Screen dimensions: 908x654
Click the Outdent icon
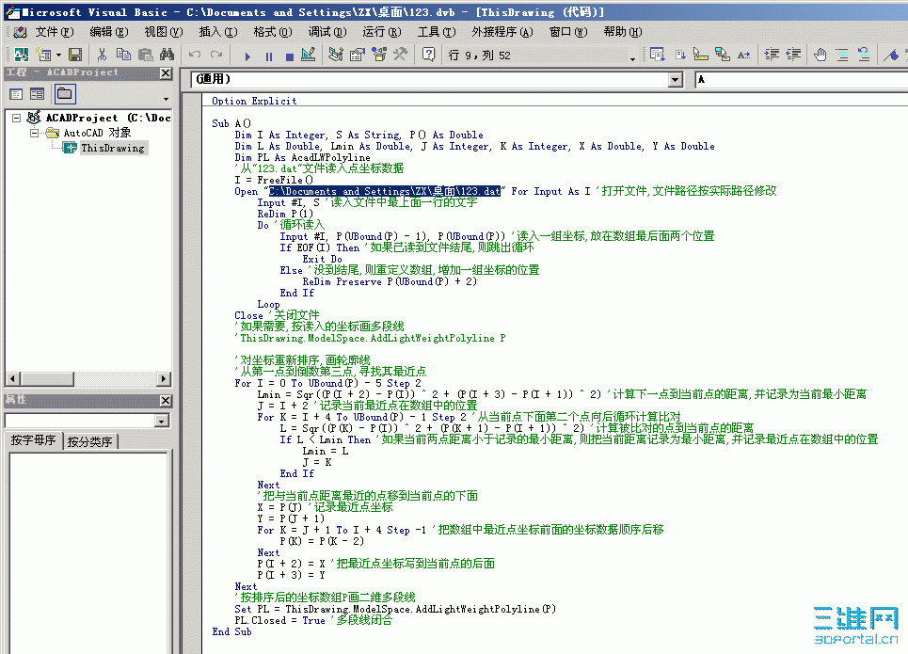[x=793, y=55]
